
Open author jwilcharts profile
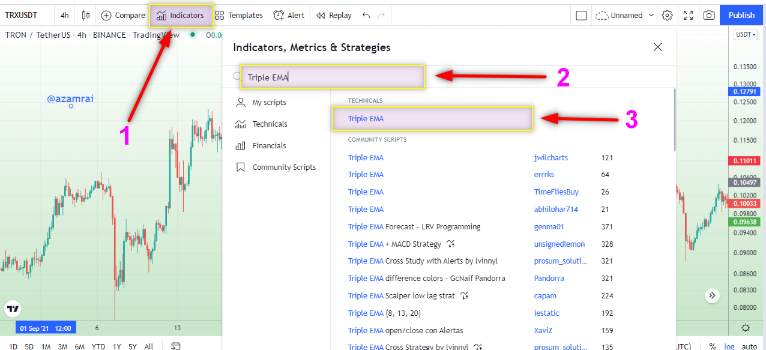[x=551, y=158]
